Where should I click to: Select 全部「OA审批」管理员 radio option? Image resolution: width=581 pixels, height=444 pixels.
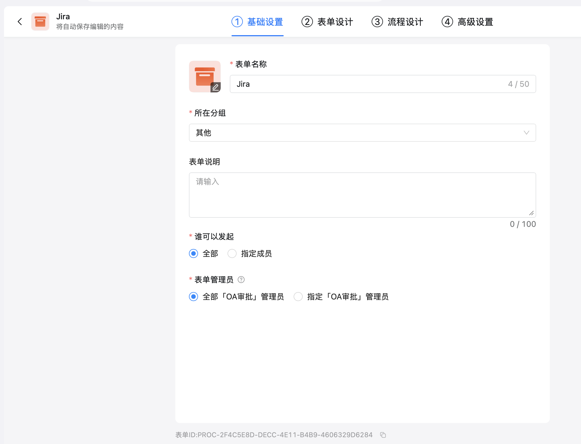coord(193,297)
